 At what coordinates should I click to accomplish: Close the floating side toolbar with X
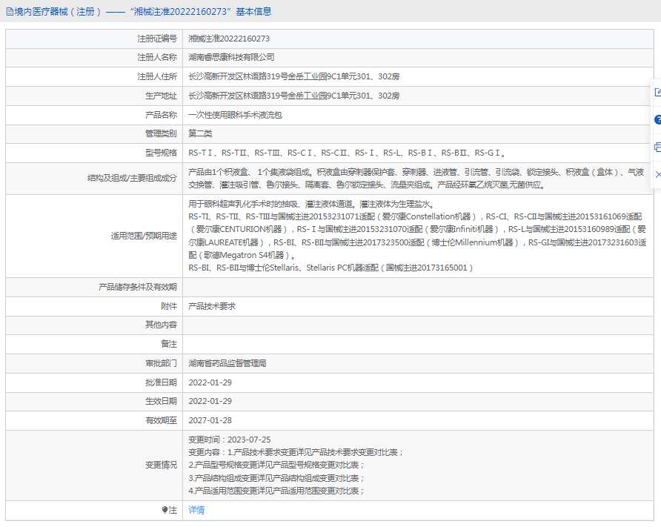(x=657, y=173)
